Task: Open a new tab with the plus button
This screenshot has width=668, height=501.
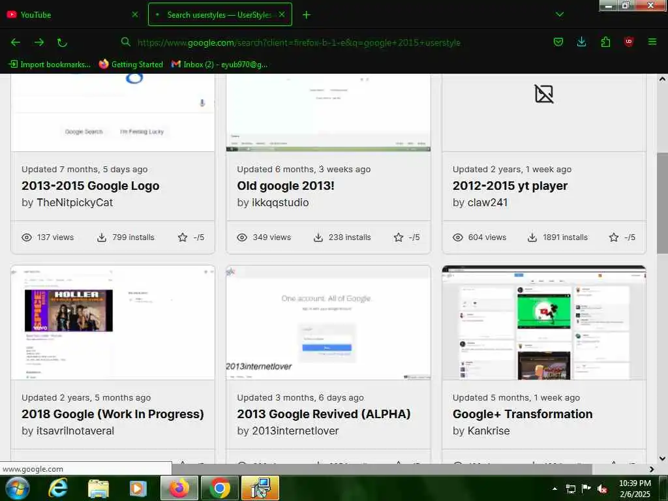Action: (x=307, y=15)
